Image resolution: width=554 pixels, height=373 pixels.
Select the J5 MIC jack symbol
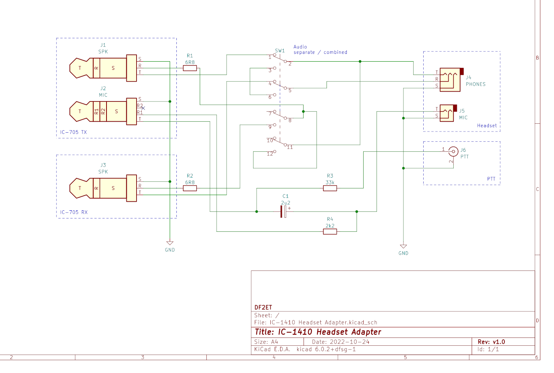(448, 113)
